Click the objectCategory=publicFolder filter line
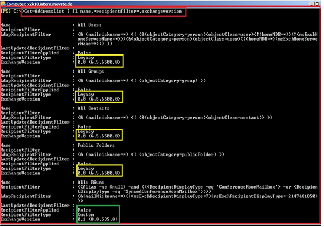 [x=151, y=154]
